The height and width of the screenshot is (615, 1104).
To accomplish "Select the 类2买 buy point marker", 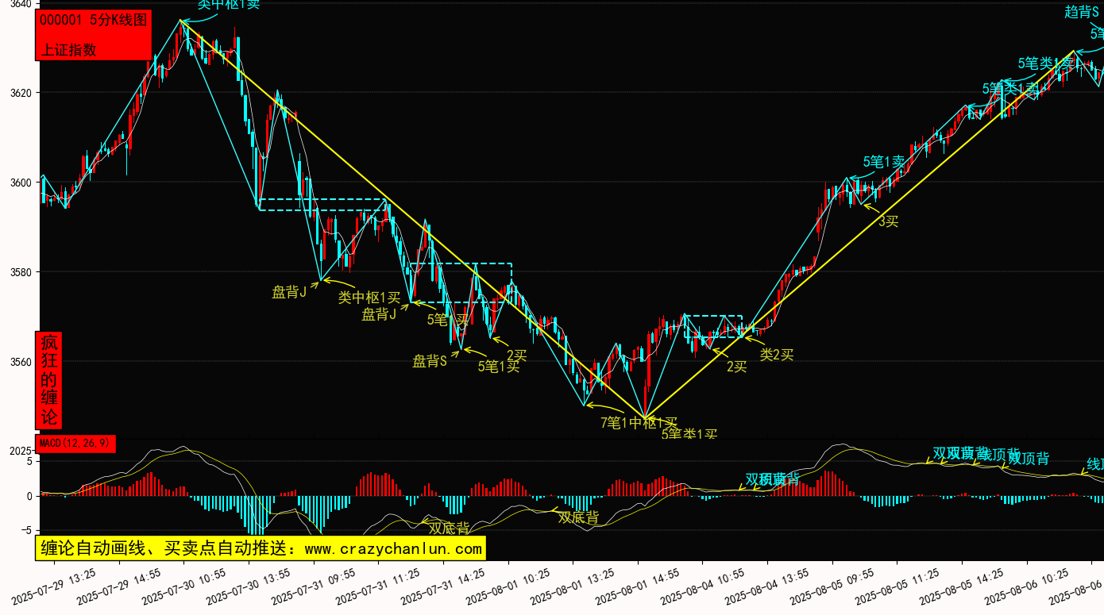I will click(x=777, y=355).
